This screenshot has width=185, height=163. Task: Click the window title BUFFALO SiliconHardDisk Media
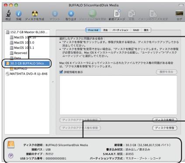(x=94, y=5)
